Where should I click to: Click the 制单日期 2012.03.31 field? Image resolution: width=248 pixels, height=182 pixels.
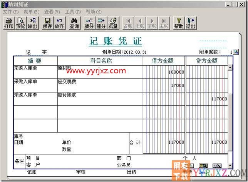coord(124,52)
